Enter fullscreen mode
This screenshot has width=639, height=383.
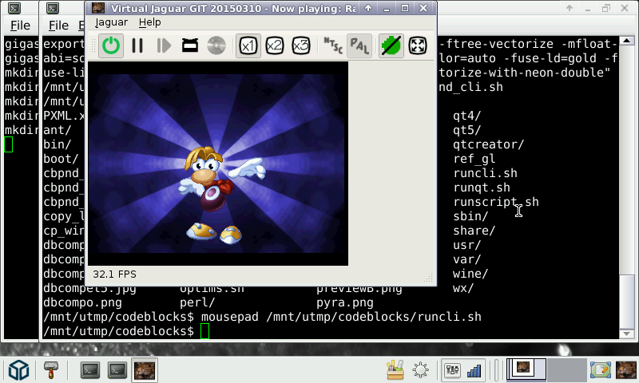point(417,45)
